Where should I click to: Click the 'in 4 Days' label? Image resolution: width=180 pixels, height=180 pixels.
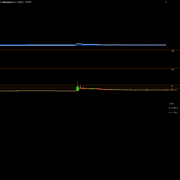coord(173,113)
